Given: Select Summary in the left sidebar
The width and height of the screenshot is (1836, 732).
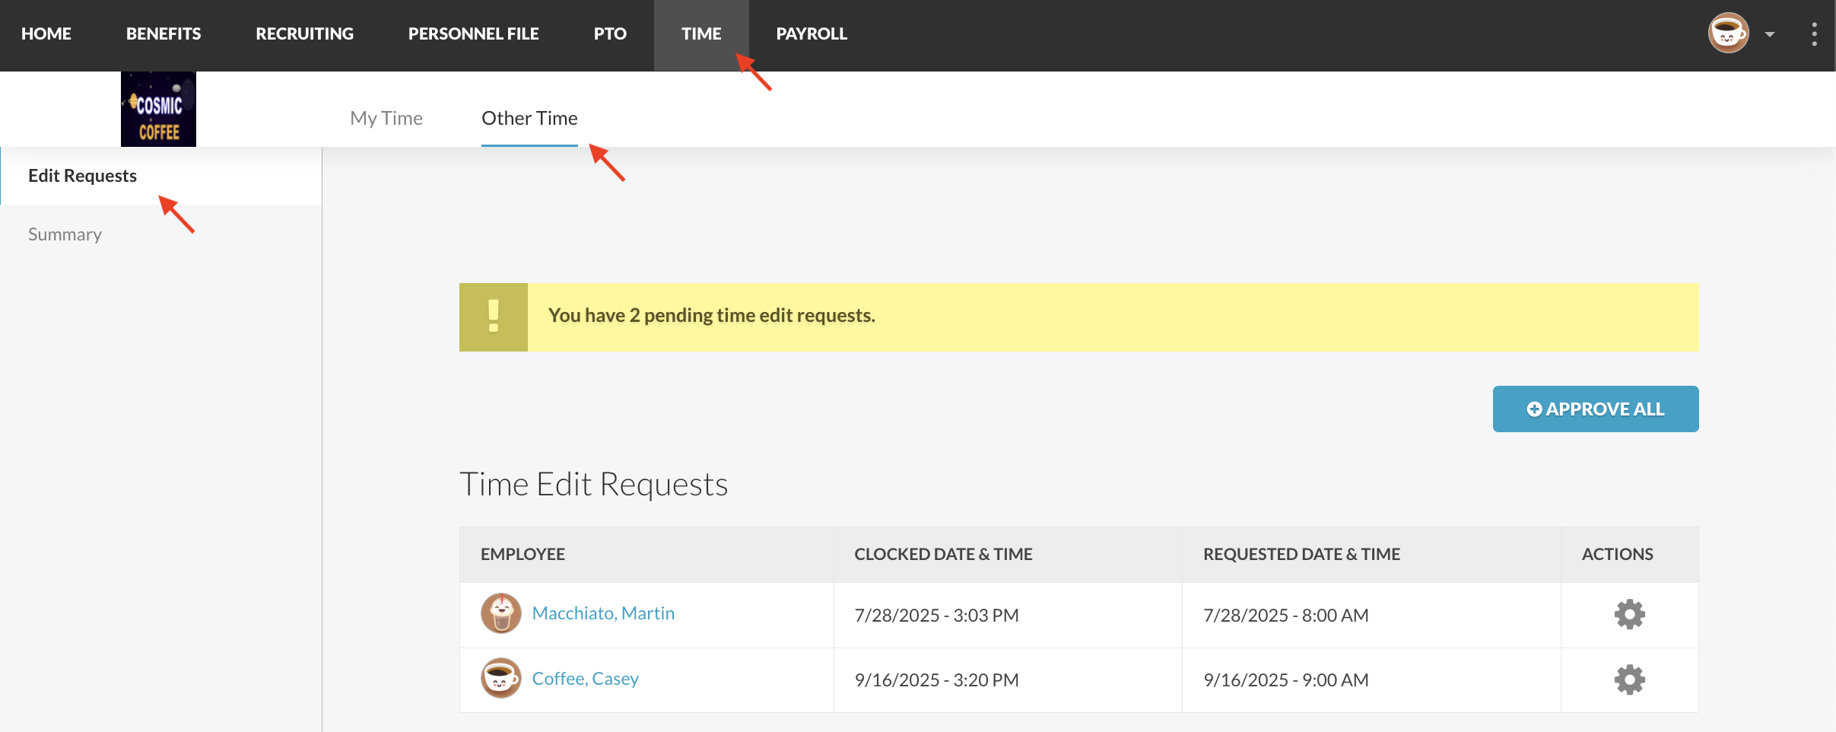Looking at the screenshot, I should point(65,234).
